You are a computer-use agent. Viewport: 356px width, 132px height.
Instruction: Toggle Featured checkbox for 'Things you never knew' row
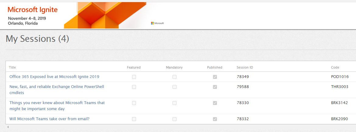click(134, 103)
